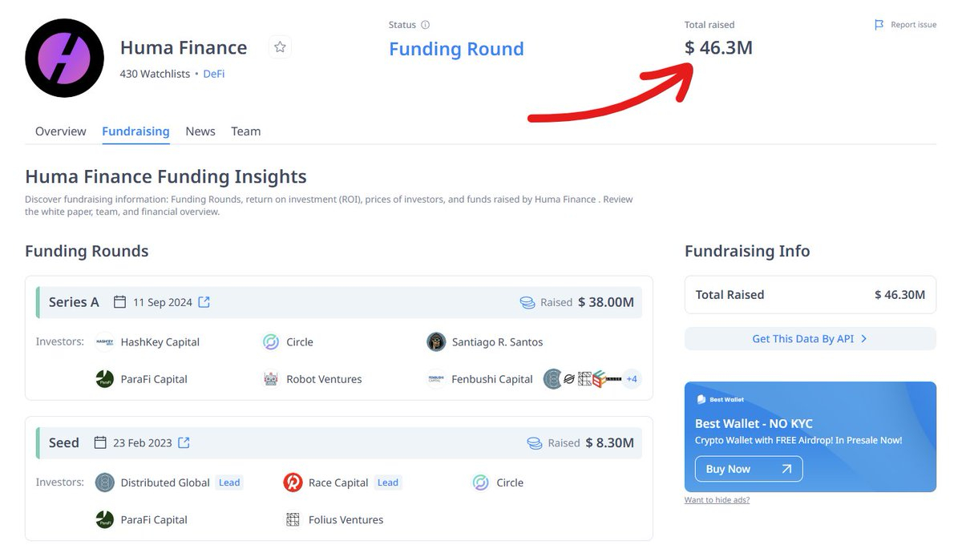The image size is (962, 545).
Task: Click the ParaFi Capital logo in Seed round
Action: 105,519
